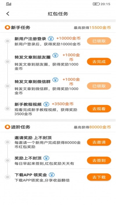The width and height of the screenshot is (116, 205).
Task: Click the 去签到 button
Action: click(x=99, y=160)
